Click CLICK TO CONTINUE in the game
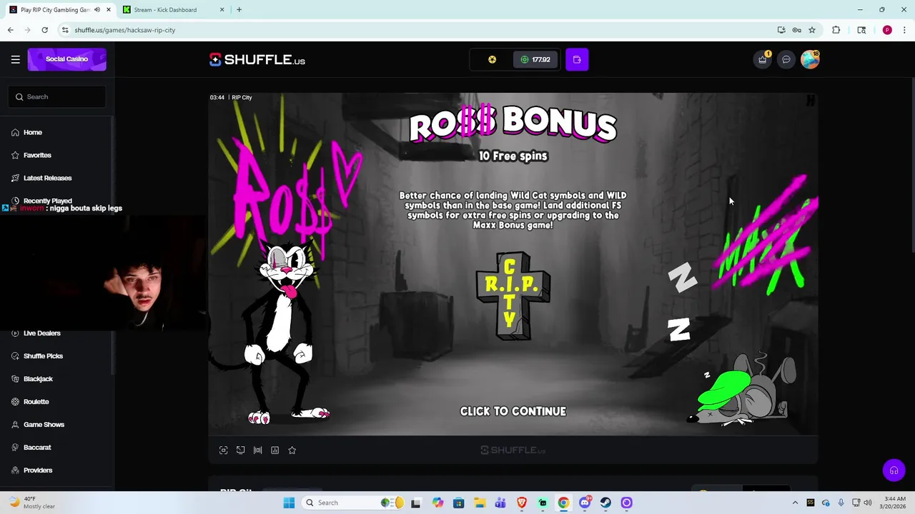Viewport: 915px width, 514px height. point(513,411)
